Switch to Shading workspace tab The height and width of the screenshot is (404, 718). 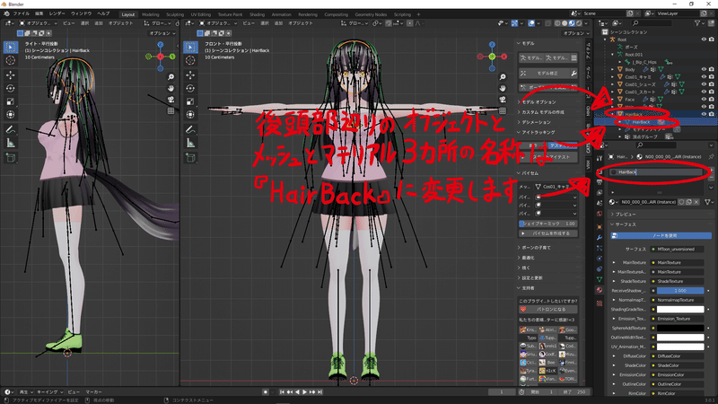(257, 14)
